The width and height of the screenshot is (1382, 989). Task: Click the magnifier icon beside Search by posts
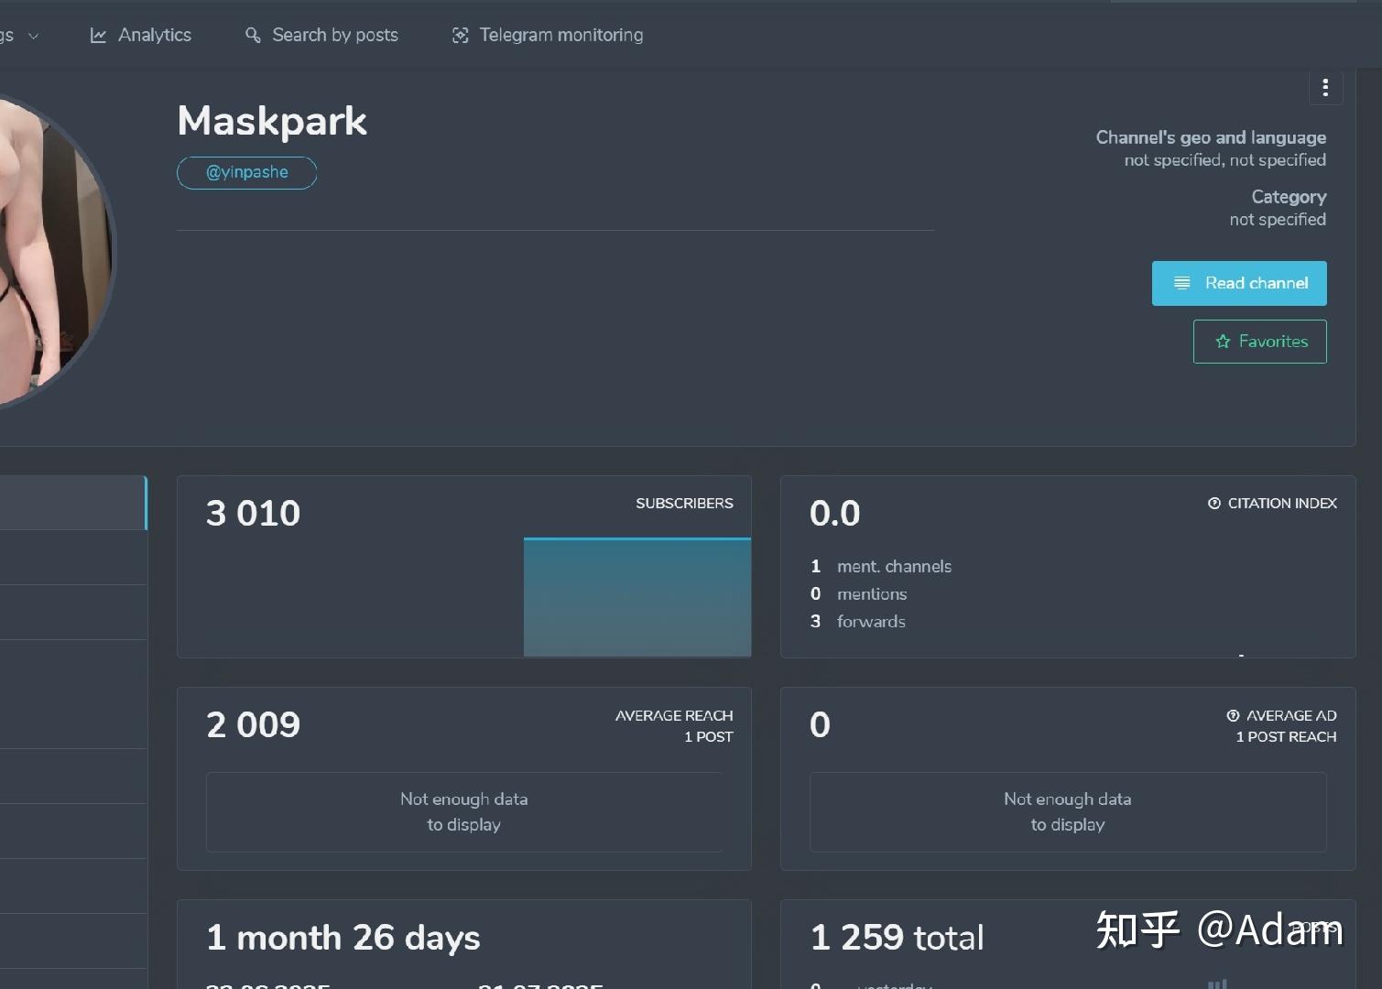pos(253,35)
